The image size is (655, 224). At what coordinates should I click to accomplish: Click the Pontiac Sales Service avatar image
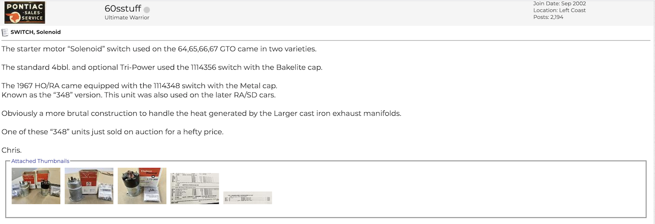point(25,13)
